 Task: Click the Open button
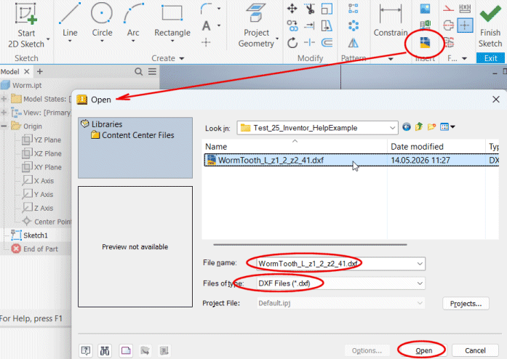(423, 350)
